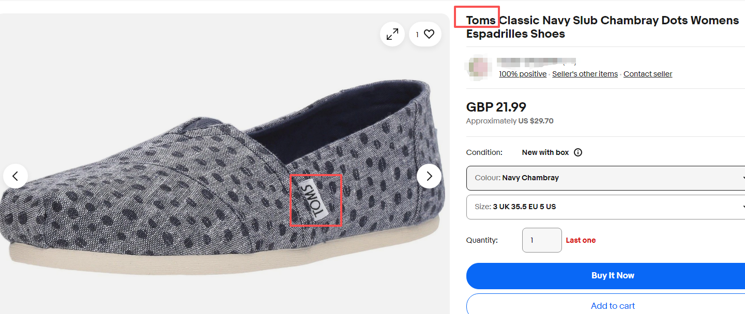Image resolution: width=745 pixels, height=314 pixels.
Task: Click the GBP 21.99 price
Action: (496, 107)
